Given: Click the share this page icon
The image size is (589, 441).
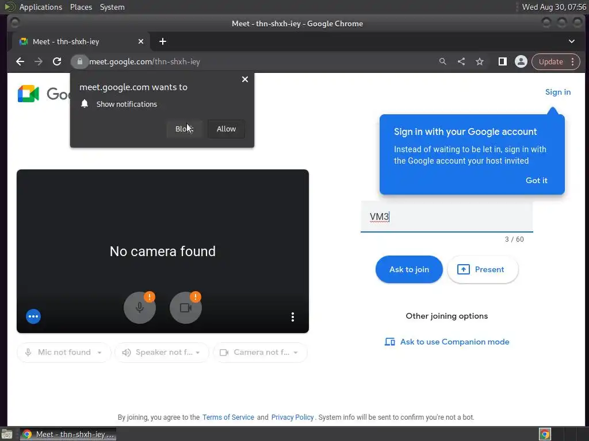Looking at the screenshot, I should [461, 61].
